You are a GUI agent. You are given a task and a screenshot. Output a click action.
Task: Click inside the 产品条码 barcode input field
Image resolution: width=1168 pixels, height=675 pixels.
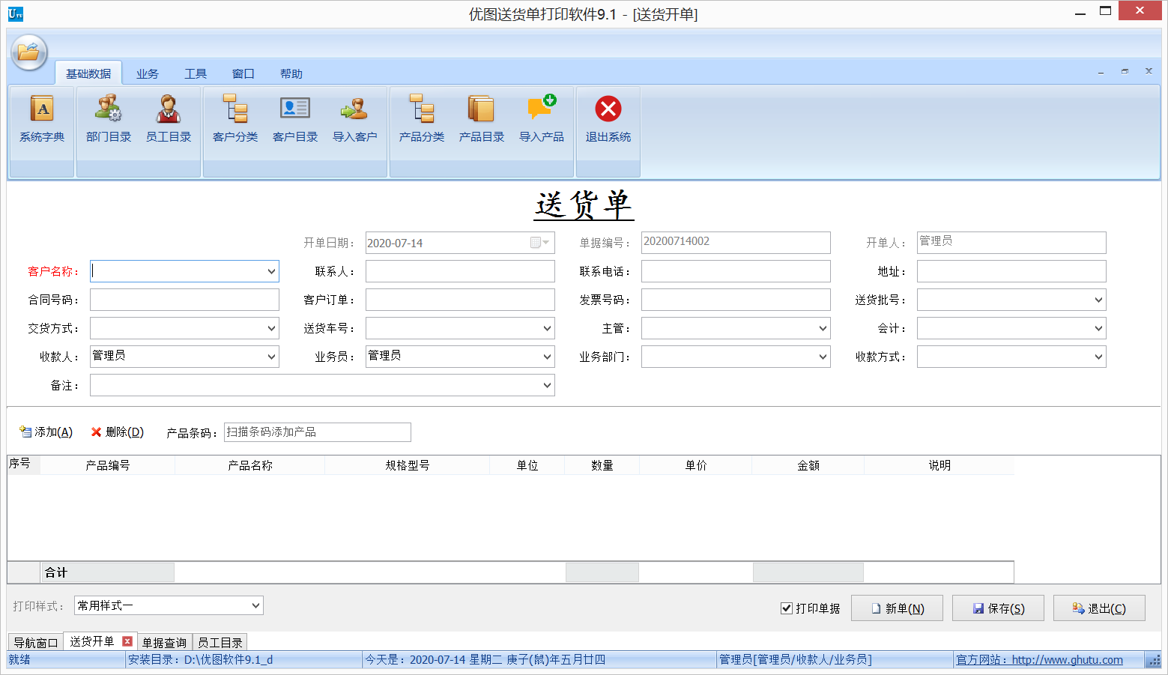pos(317,432)
